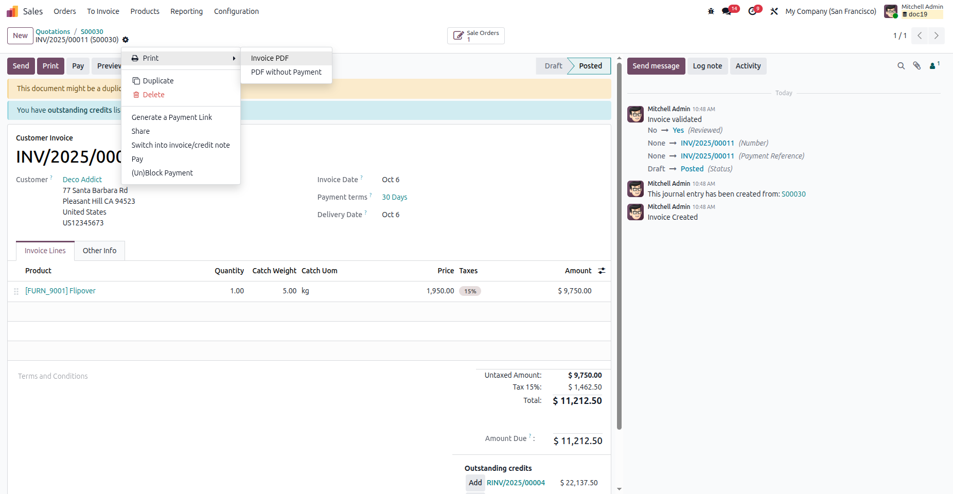Open the Products menu
953x494 pixels.
click(145, 11)
